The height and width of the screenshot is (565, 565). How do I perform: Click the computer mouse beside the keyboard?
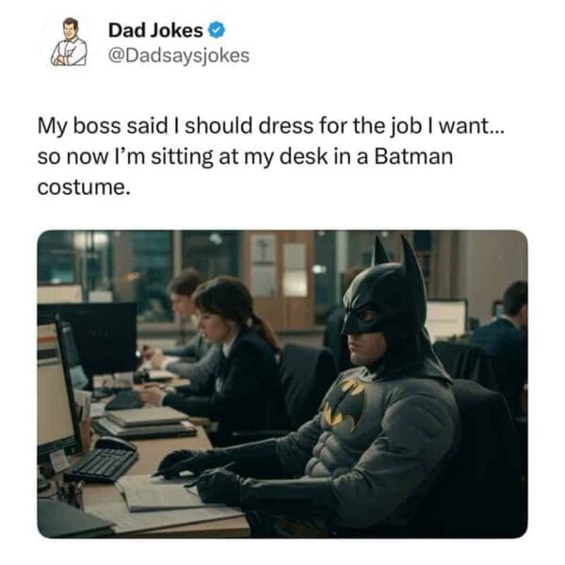[x=115, y=444]
